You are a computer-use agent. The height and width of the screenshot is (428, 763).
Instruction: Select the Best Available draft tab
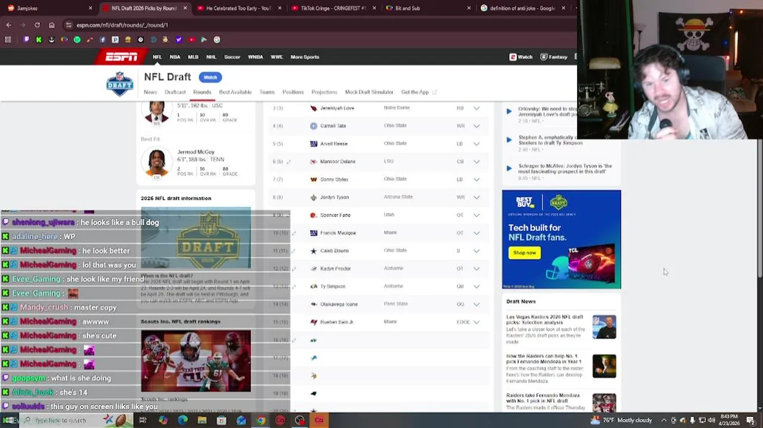coord(235,92)
